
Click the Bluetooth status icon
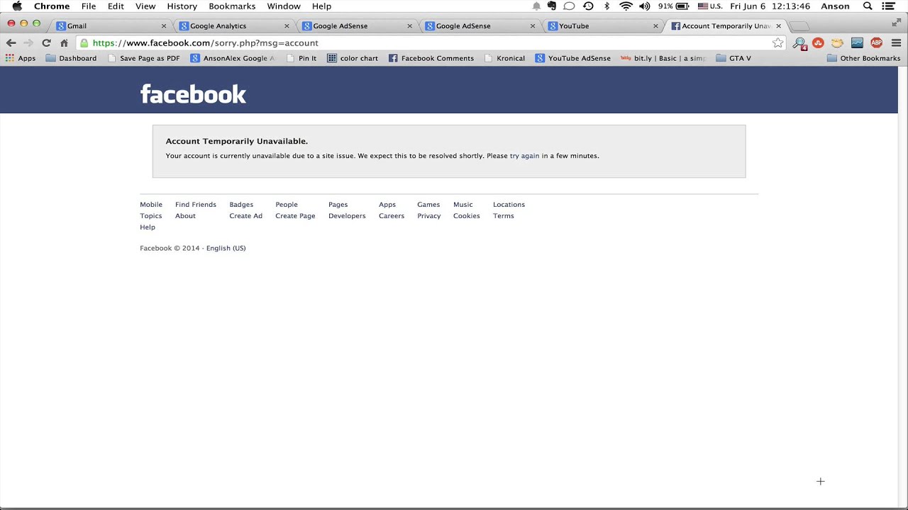(607, 6)
